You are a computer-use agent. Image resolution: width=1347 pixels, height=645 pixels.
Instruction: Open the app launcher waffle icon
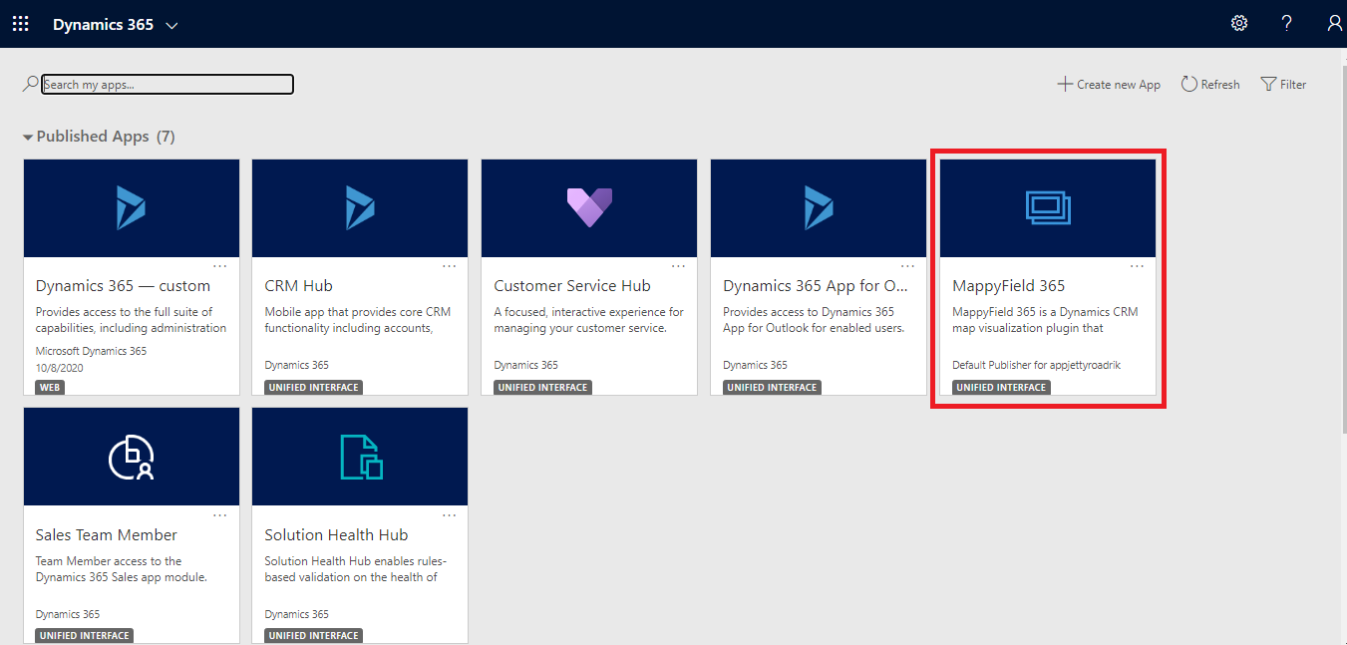[x=20, y=24]
